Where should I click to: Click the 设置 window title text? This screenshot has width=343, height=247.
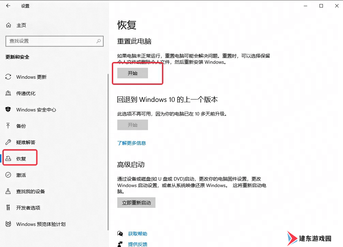coord(25,6)
